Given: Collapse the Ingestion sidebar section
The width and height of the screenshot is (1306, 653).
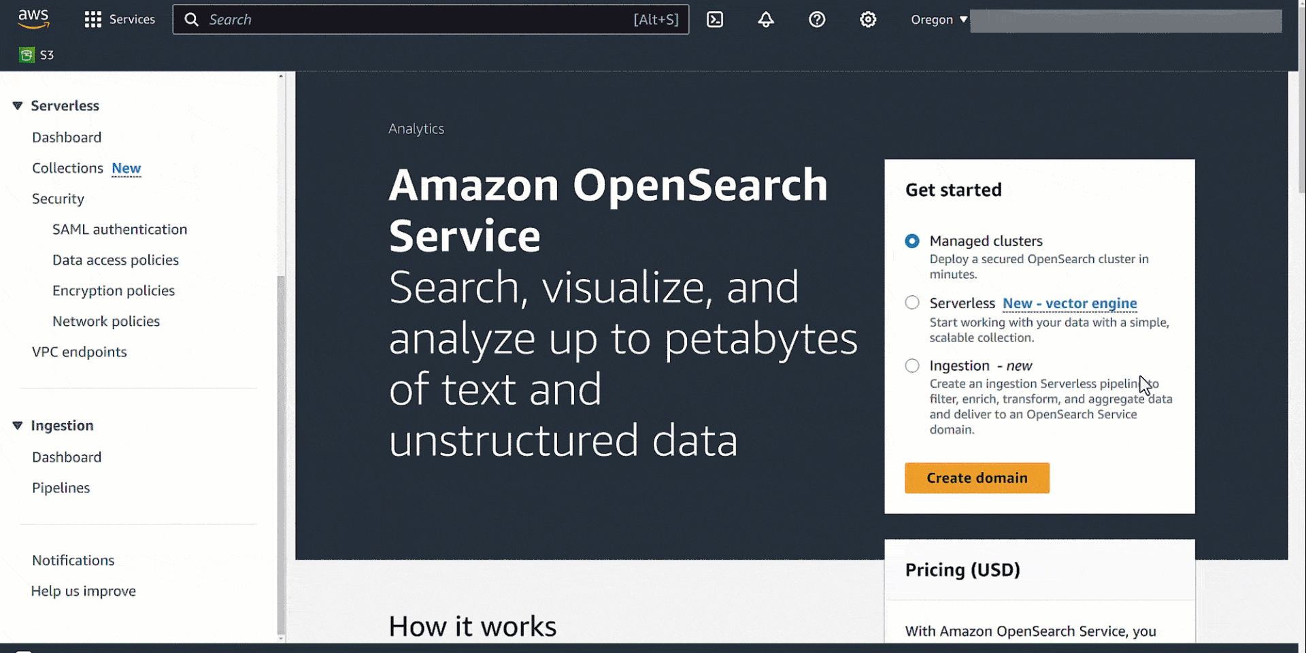Looking at the screenshot, I should 18,425.
